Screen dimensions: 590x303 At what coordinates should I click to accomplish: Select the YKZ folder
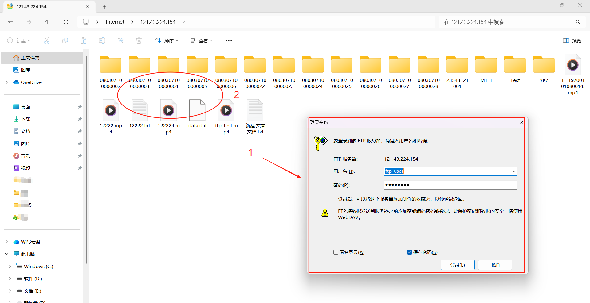coord(544,69)
